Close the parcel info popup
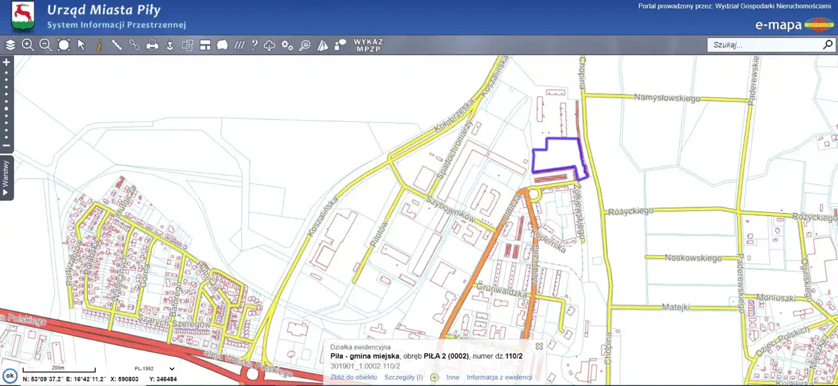Image resolution: width=838 pixels, height=386 pixels. click(539, 346)
